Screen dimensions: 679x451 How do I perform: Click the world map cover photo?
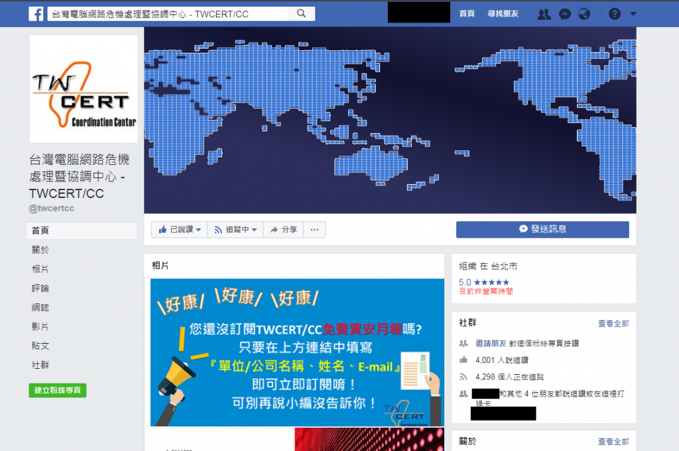[x=390, y=121]
